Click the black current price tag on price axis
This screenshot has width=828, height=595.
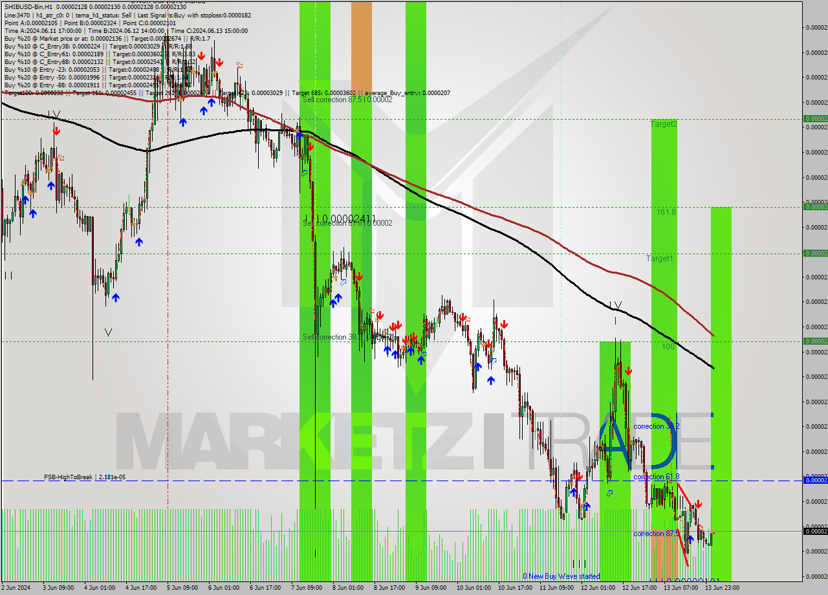tap(815, 531)
